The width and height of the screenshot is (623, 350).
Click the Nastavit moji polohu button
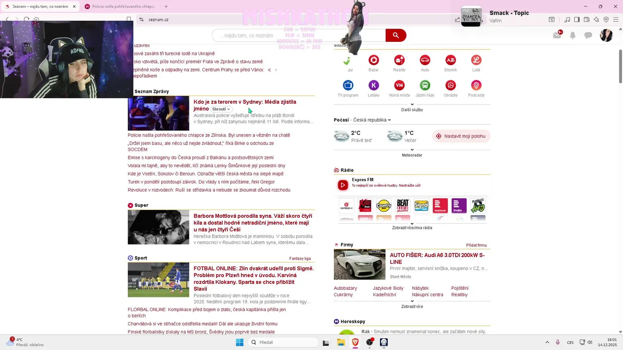(461, 136)
